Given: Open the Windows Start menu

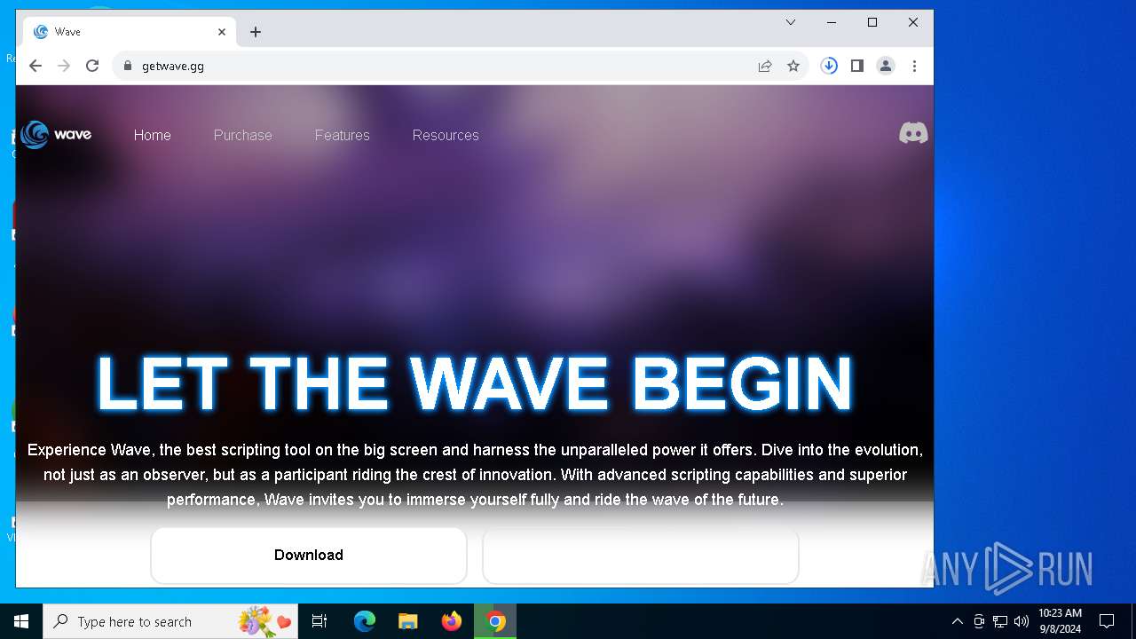Looking at the screenshot, I should 21,621.
